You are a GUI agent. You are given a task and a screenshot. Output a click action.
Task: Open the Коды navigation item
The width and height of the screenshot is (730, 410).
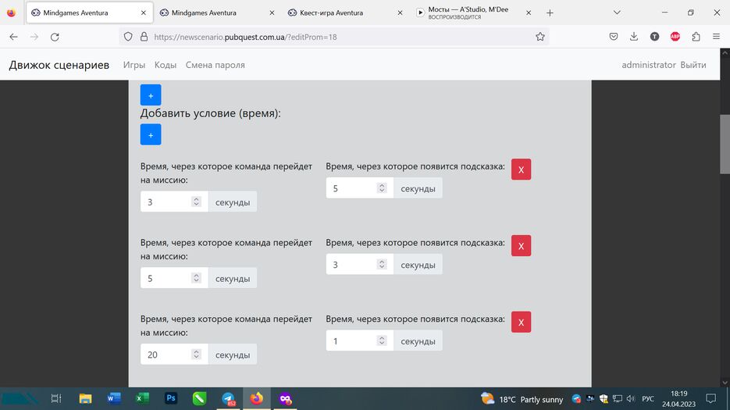coord(166,65)
